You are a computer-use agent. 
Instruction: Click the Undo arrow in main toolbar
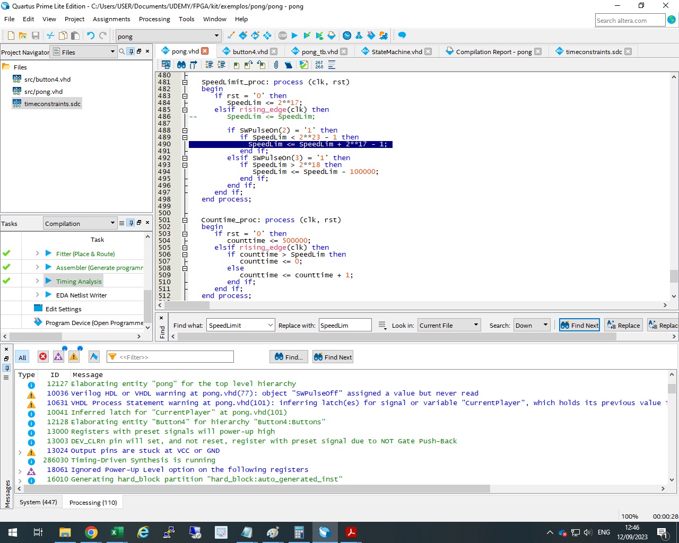tap(91, 36)
